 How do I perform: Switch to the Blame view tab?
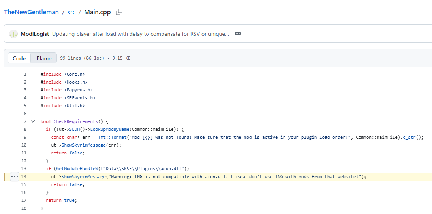coord(44,58)
